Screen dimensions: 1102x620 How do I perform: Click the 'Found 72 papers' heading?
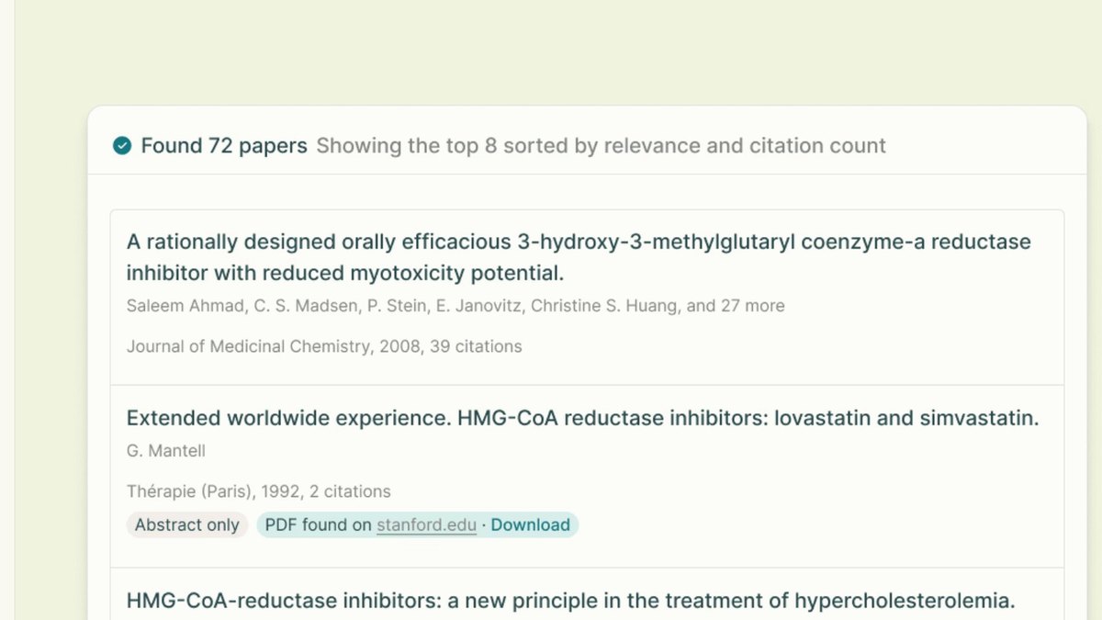[224, 146]
